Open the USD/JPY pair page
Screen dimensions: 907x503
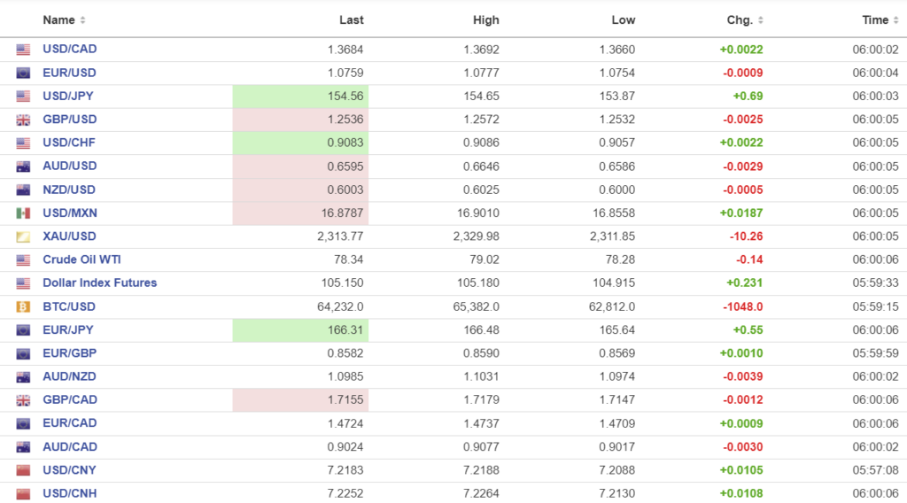tap(69, 96)
